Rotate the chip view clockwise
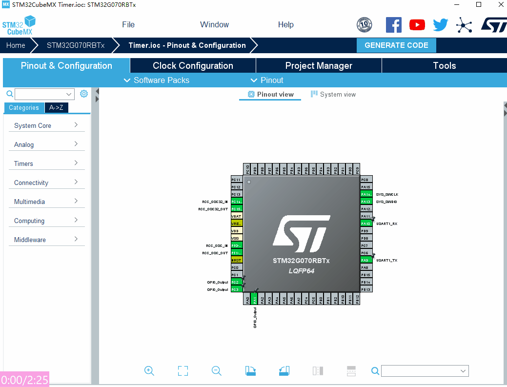 pyautogui.click(x=250, y=371)
